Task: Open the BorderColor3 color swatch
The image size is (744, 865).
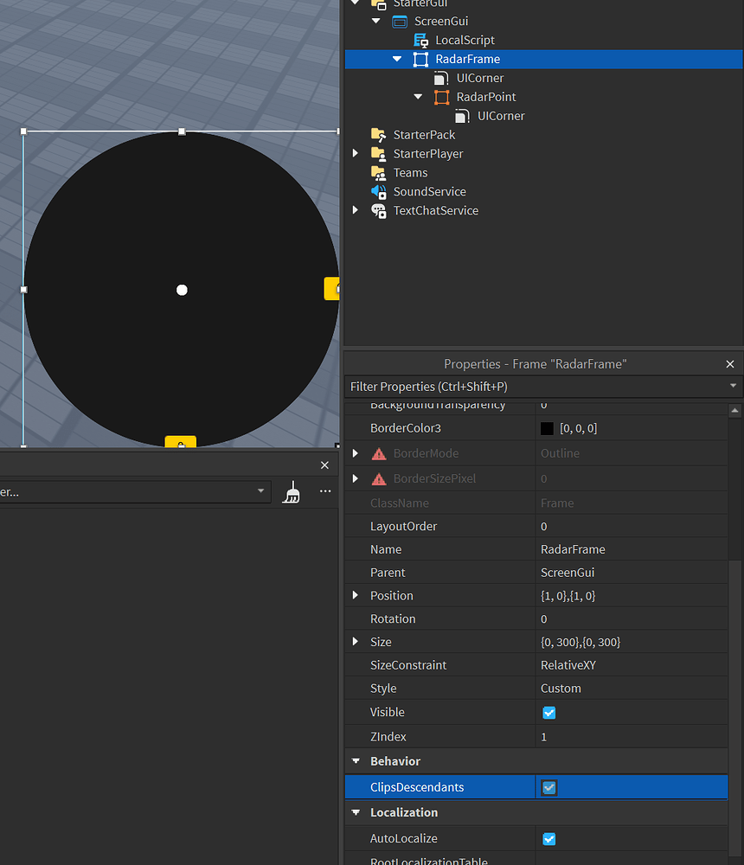Action: coord(548,427)
